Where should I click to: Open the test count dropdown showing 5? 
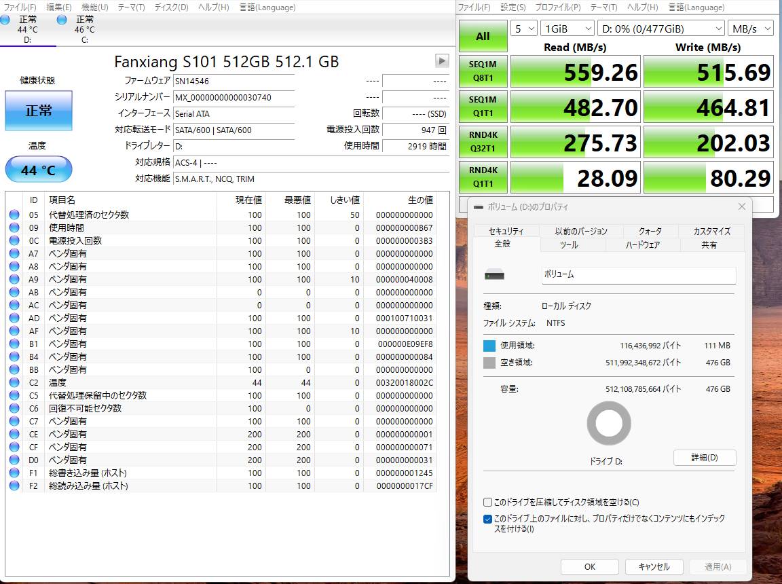[523, 29]
